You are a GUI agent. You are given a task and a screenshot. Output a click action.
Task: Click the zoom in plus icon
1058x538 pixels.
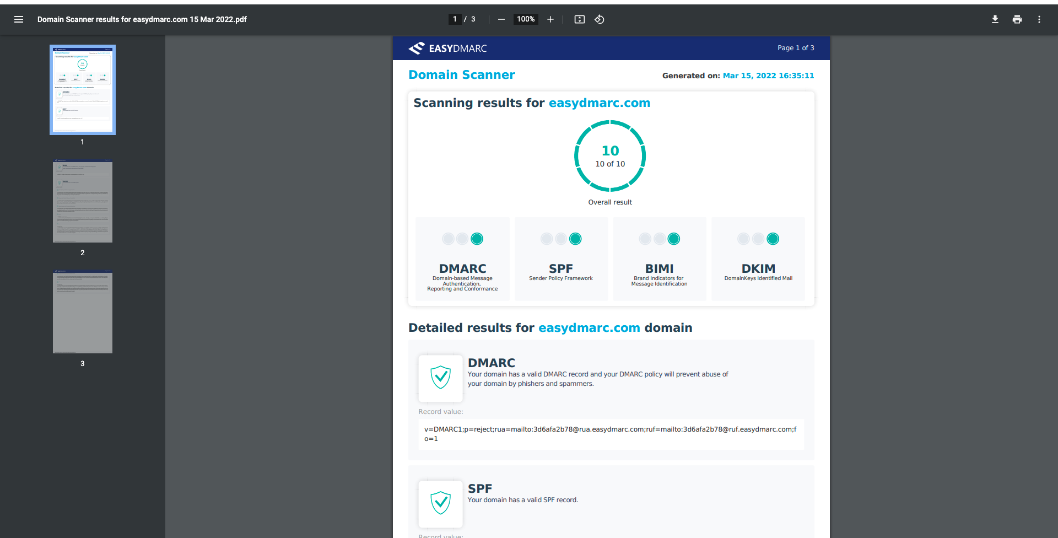click(x=550, y=19)
